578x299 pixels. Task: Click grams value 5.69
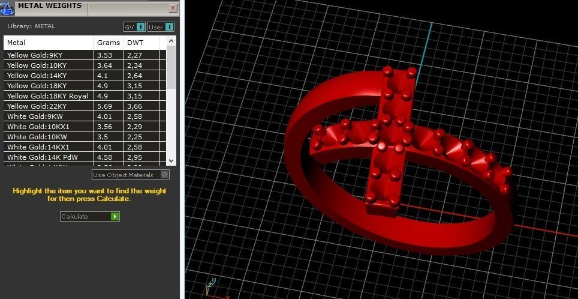tap(104, 106)
